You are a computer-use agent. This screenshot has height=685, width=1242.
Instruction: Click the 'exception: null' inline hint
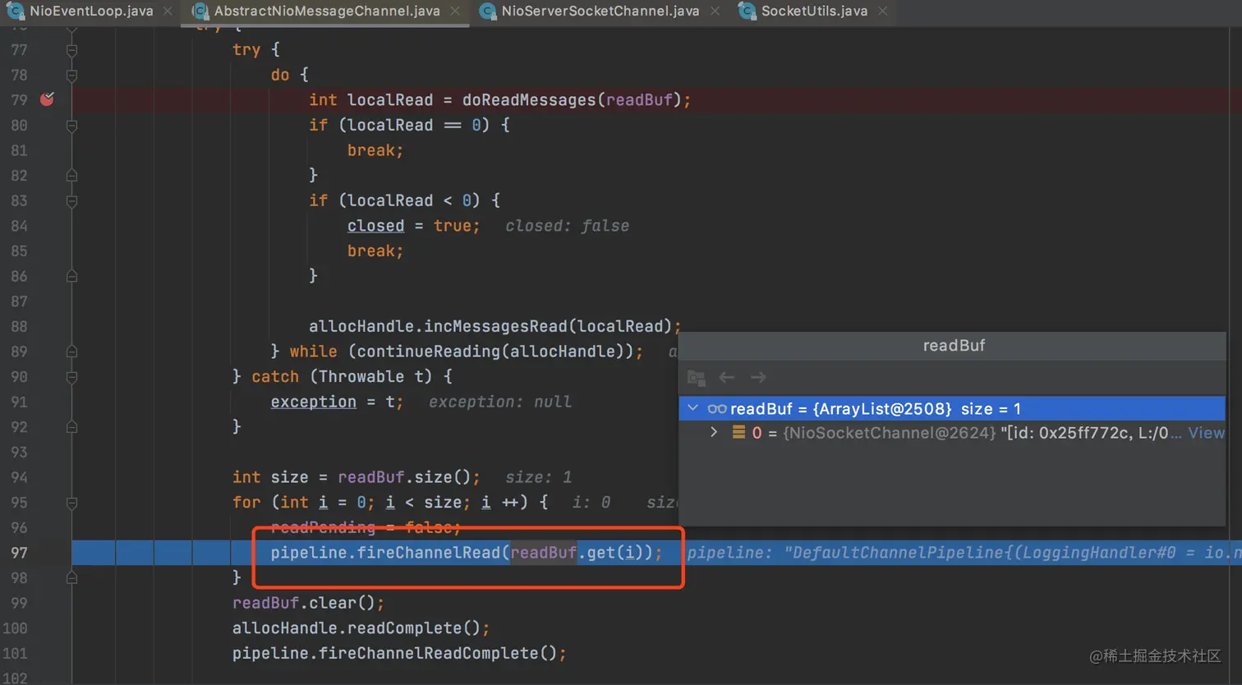(499, 402)
